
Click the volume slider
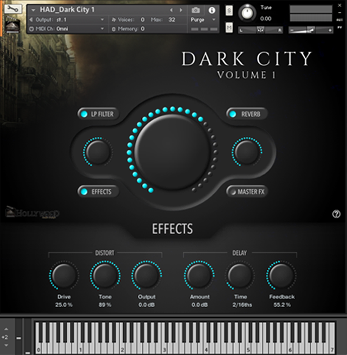pyautogui.click(x=311, y=30)
